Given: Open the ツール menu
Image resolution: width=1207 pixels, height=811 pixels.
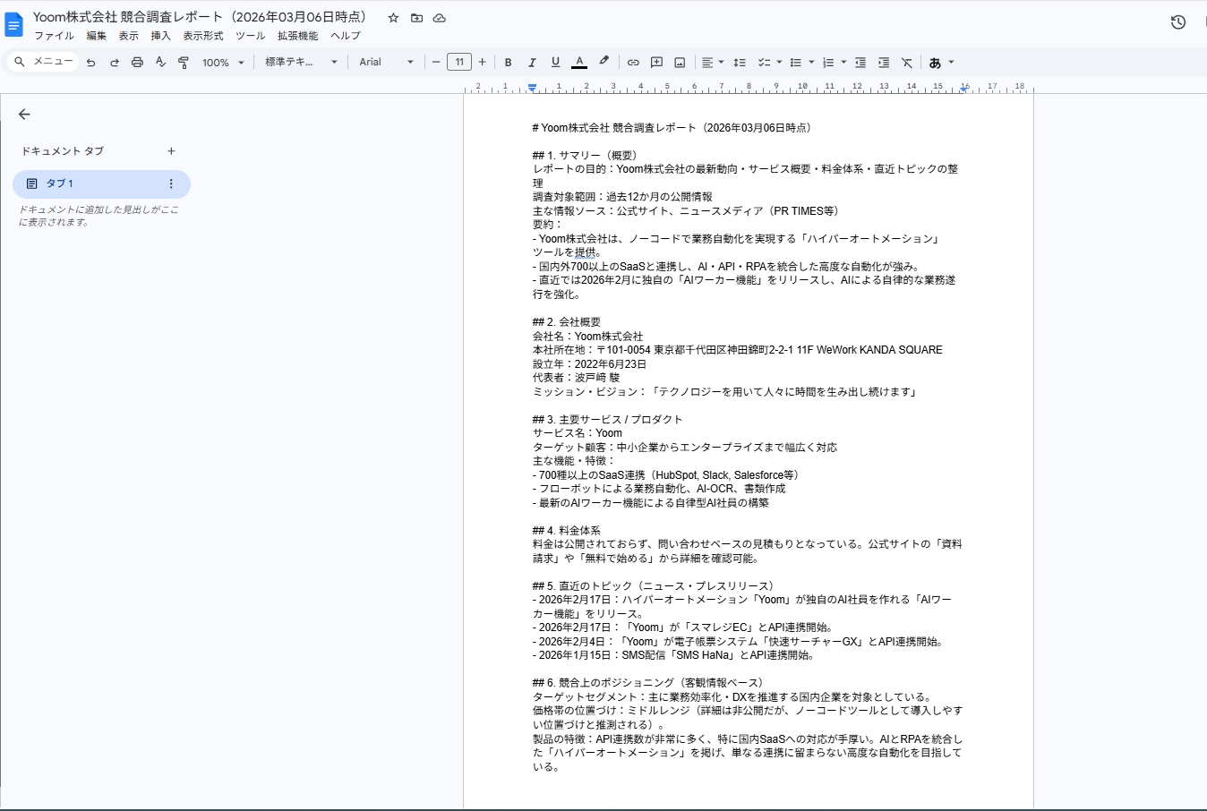Looking at the screenshot, I should coord(251,36).
